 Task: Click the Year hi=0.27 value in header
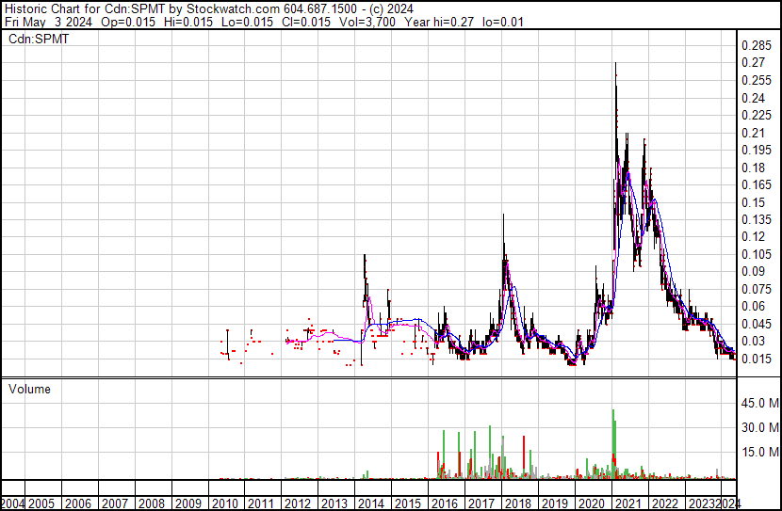pyautogui.click(x=439, y=22)
